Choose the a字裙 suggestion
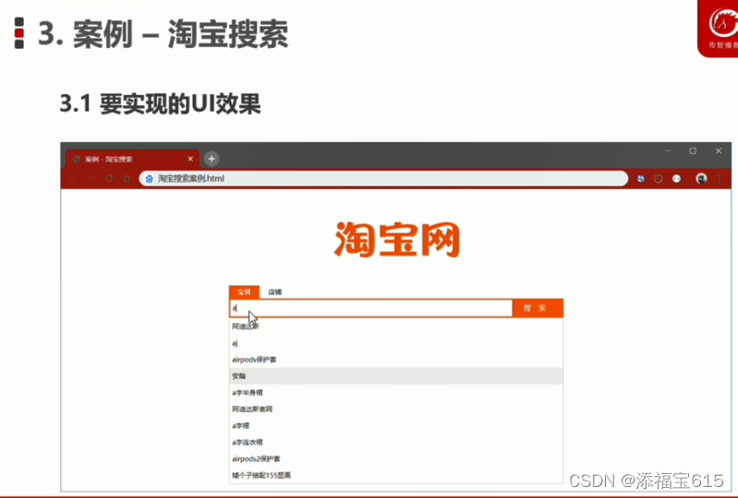 [396, 426]
